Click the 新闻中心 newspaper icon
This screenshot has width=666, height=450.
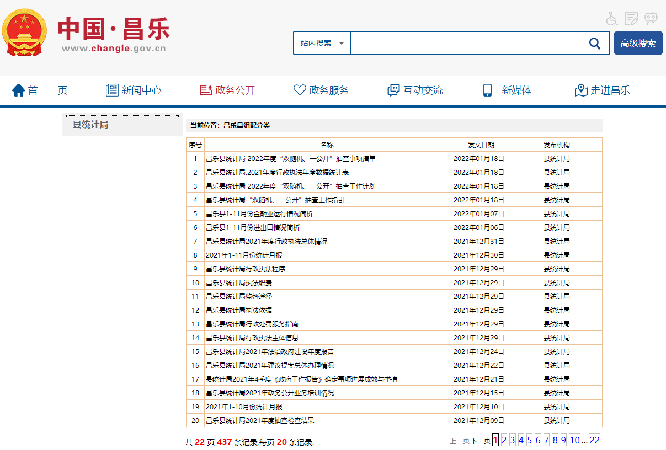pos(112,90)
